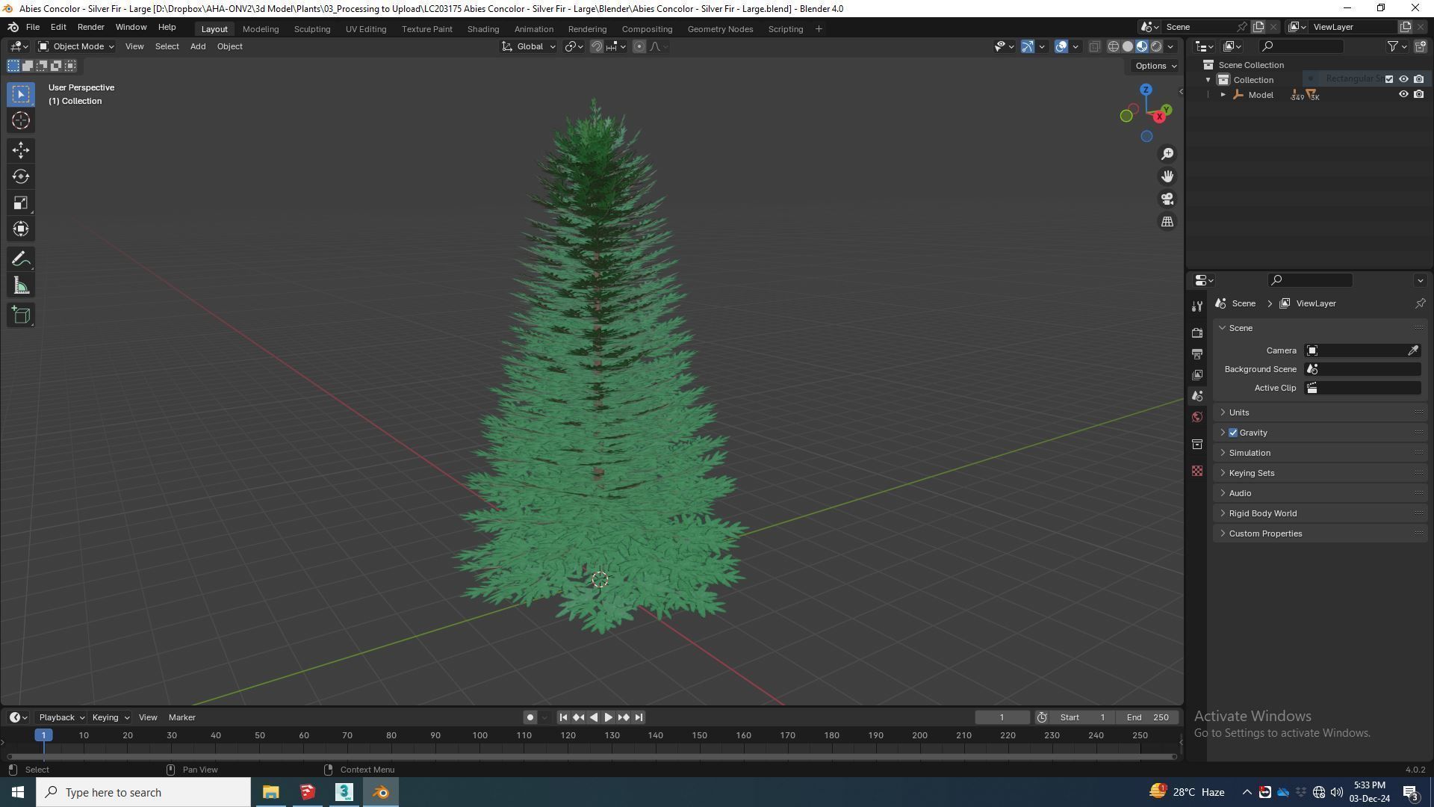Click the Add Cube tool
This screenshot has width=1434, height=807.
tap(20, 315)
